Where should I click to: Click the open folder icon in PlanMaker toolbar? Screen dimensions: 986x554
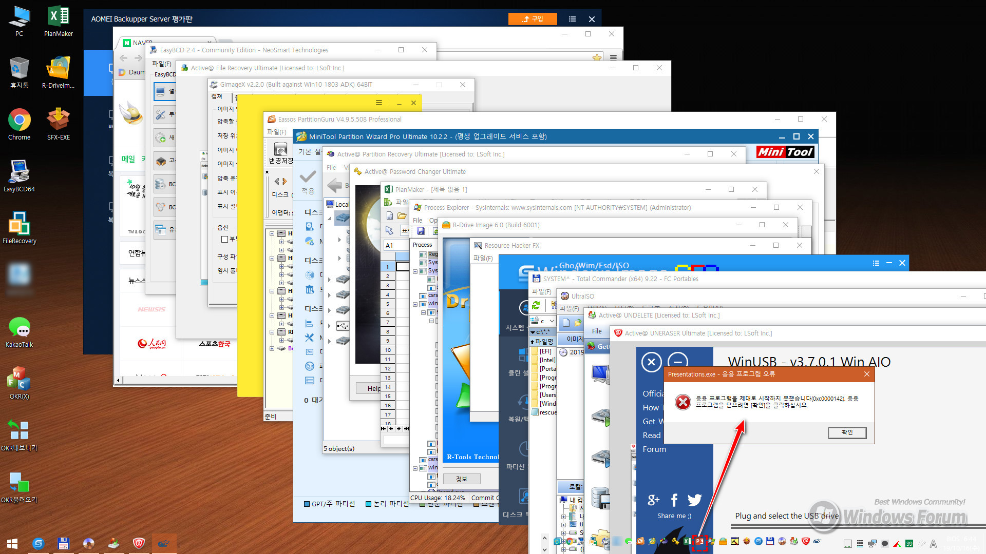pos(402,215)
